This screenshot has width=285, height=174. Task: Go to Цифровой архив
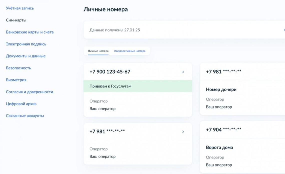[x=21, y=104]
